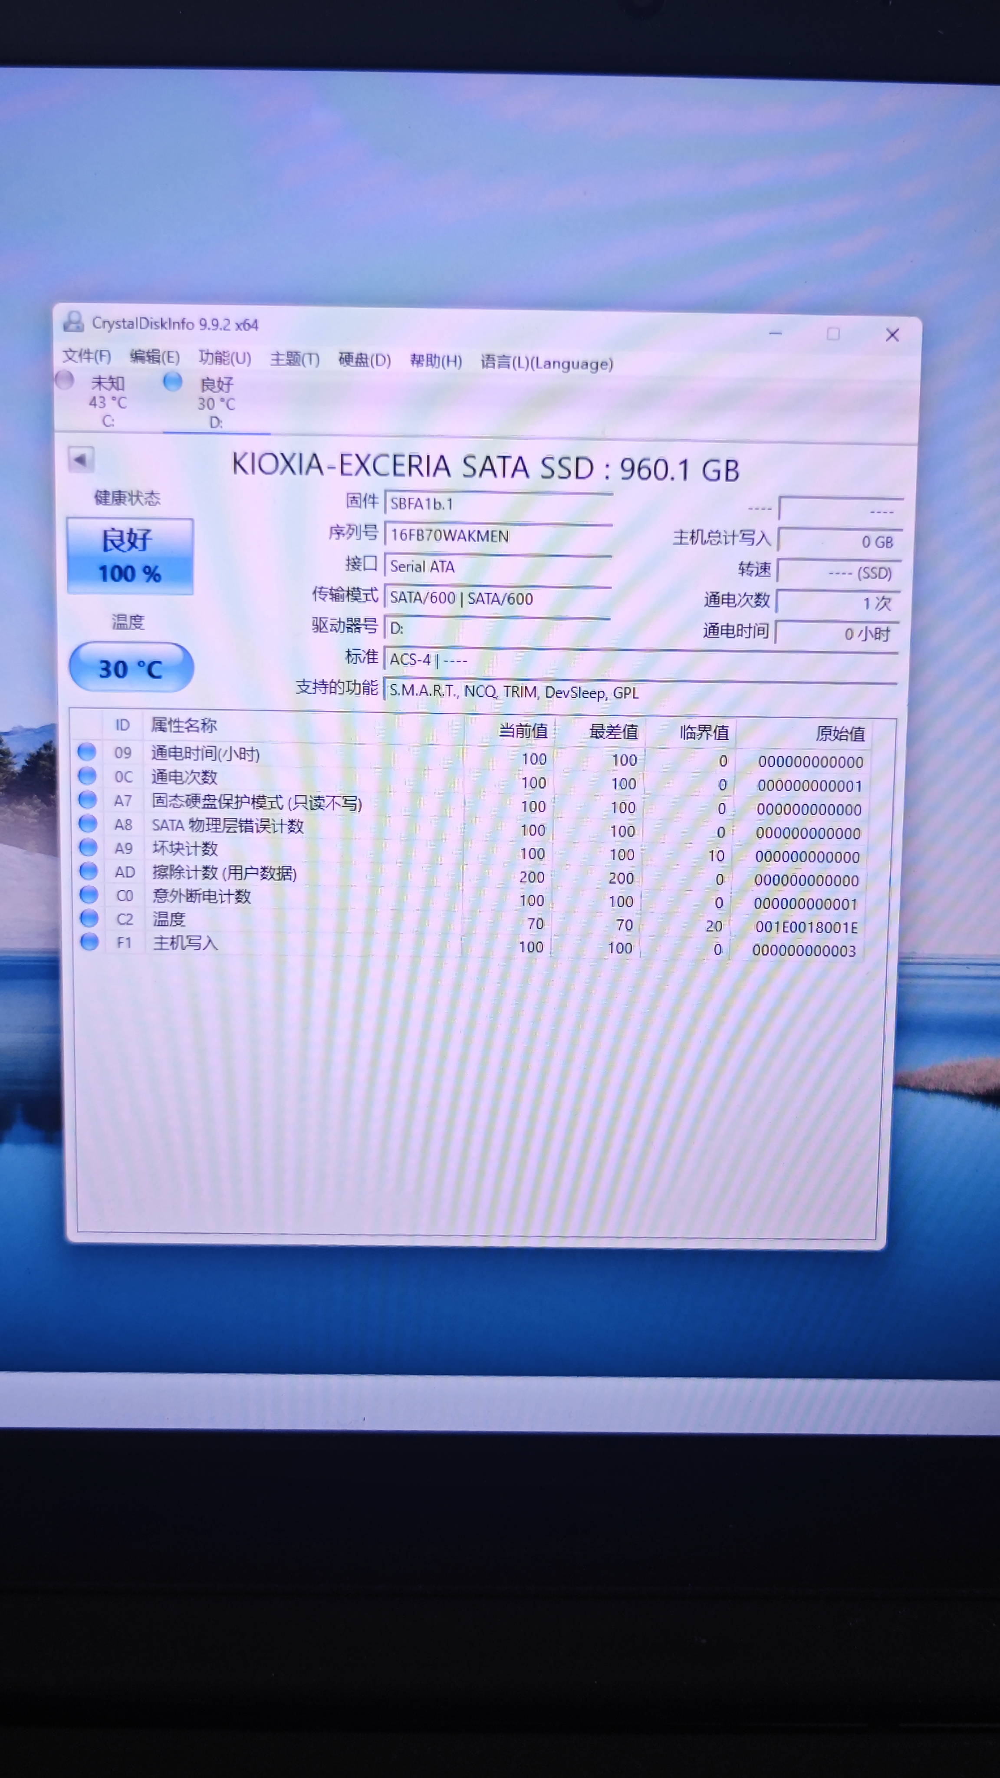Click raw value 001E0018001E
Viewport: 1000px width, 1778px height.
tap(806, 926)
